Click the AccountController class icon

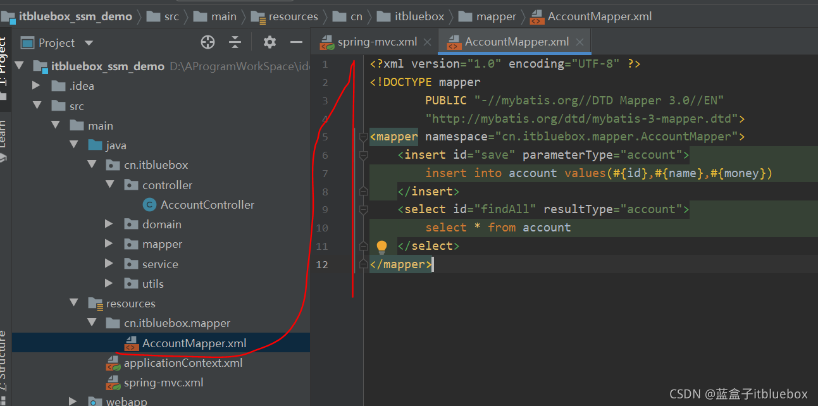point(149,204)
